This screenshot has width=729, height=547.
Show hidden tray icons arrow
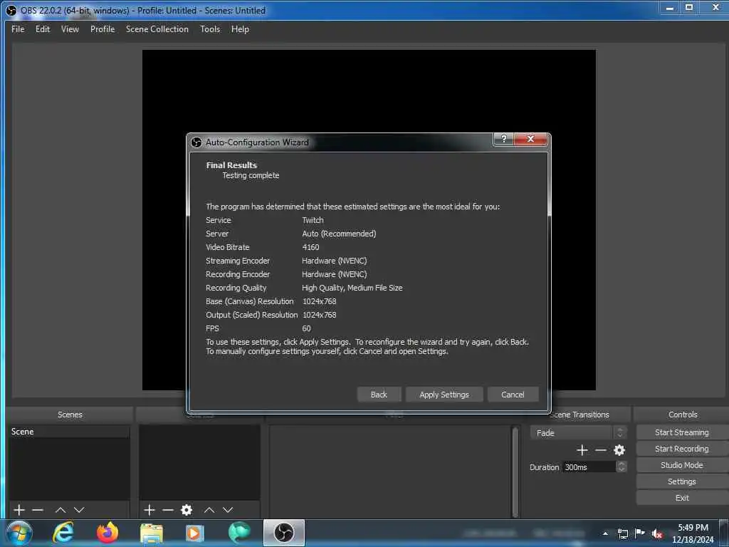(605, 533)
